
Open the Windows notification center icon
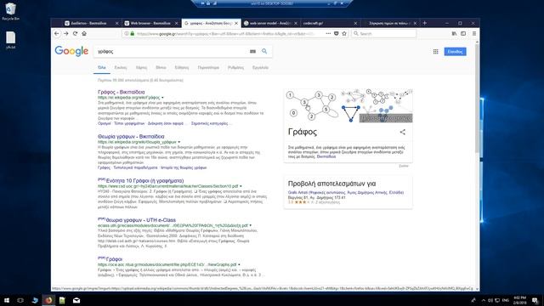535,300
